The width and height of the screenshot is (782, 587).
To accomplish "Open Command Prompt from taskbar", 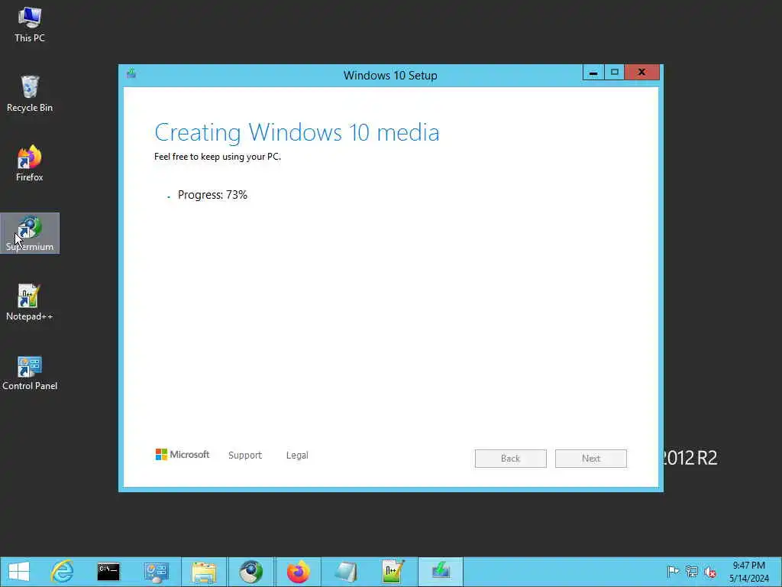I will click(108, 572).
